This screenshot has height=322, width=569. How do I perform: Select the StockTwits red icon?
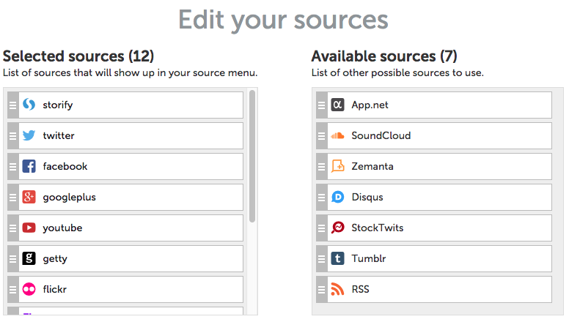click(337, 228)
